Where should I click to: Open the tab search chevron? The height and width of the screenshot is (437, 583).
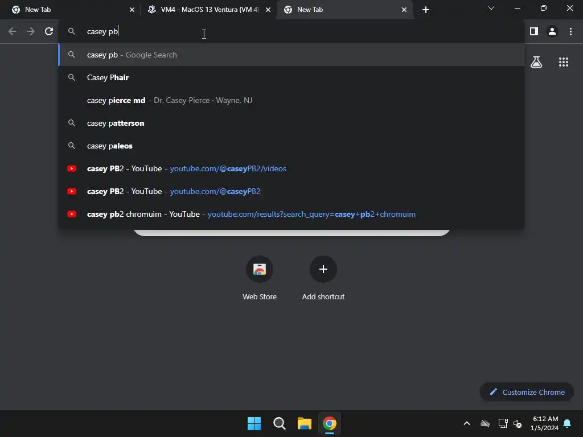491,8
